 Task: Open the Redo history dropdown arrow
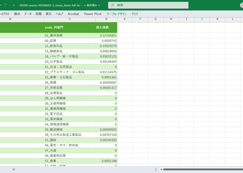9,5
